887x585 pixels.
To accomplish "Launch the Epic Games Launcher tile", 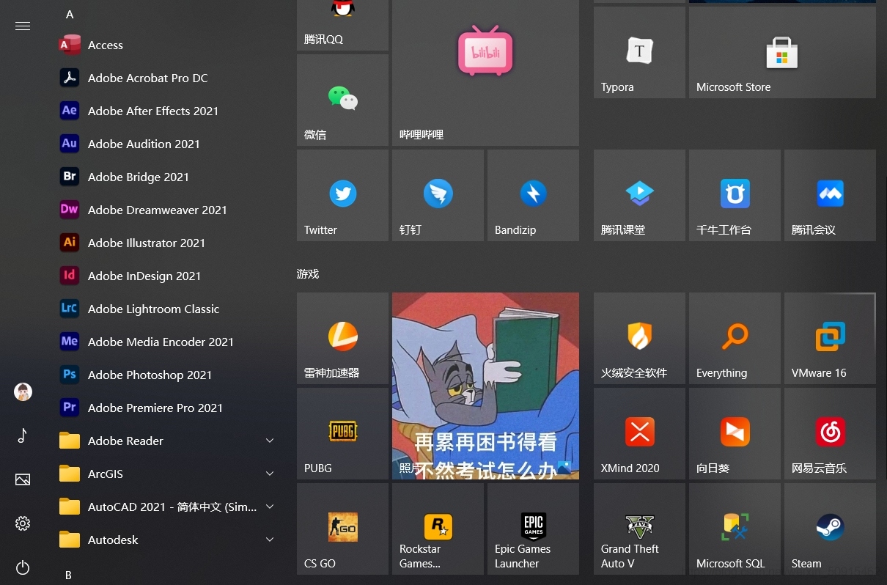I will tap(533, 529).
